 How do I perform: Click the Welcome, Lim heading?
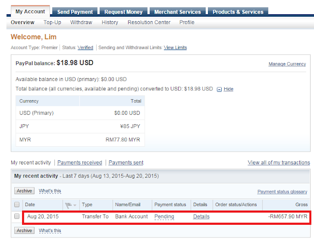point(34,37)
